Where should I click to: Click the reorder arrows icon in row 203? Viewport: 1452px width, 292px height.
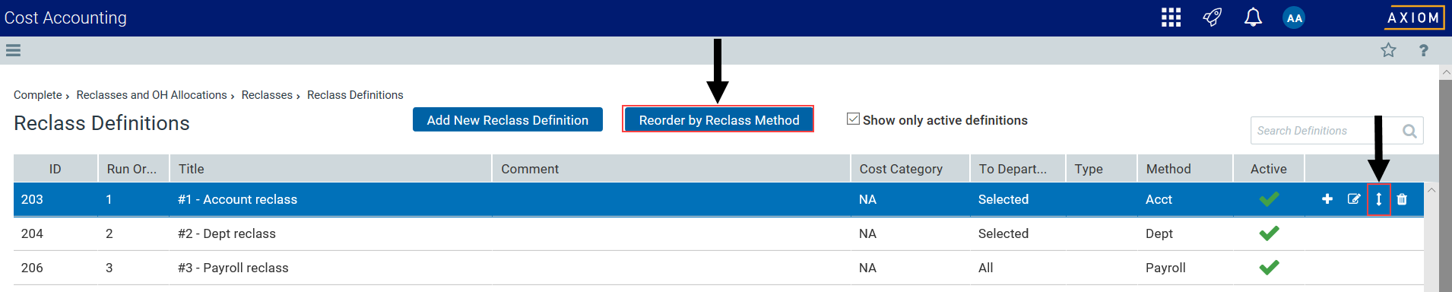tap(1378, 199)
